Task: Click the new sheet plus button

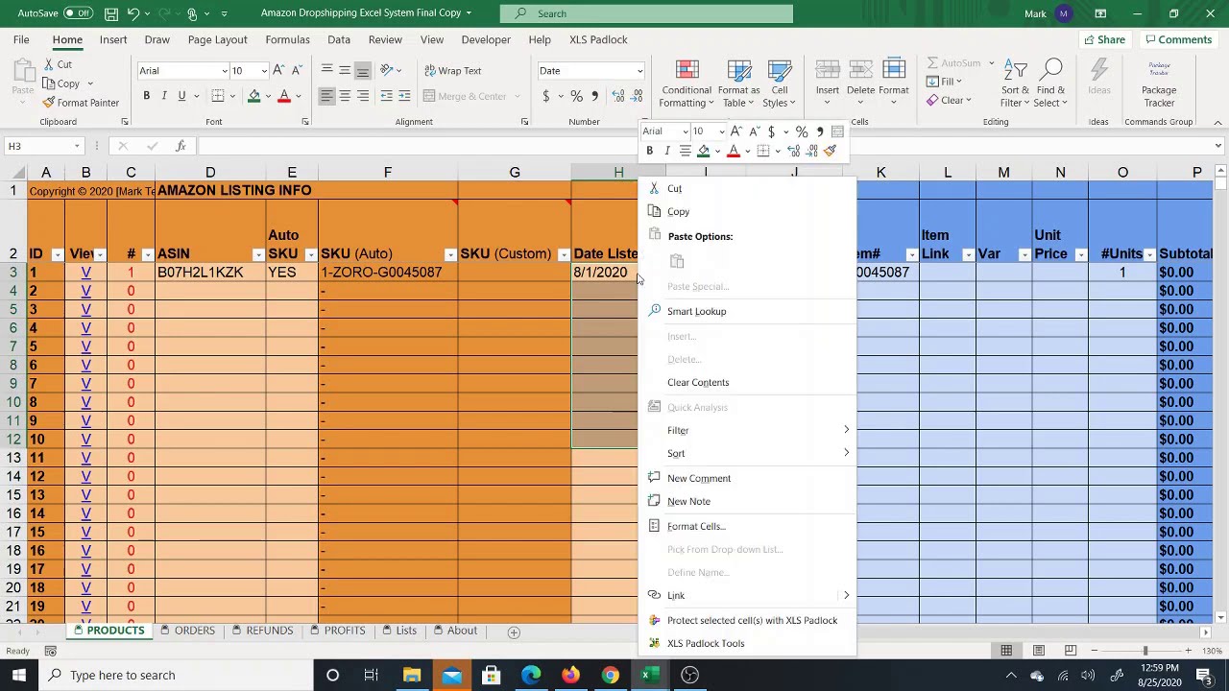Action: coord(514,631)
